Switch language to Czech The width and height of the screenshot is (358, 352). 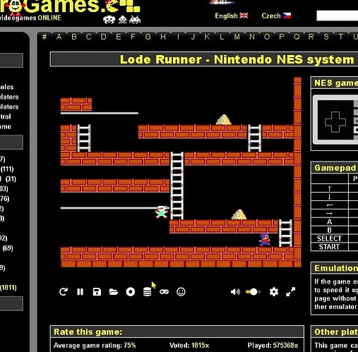pyautogui.click(x=276, y=16)
